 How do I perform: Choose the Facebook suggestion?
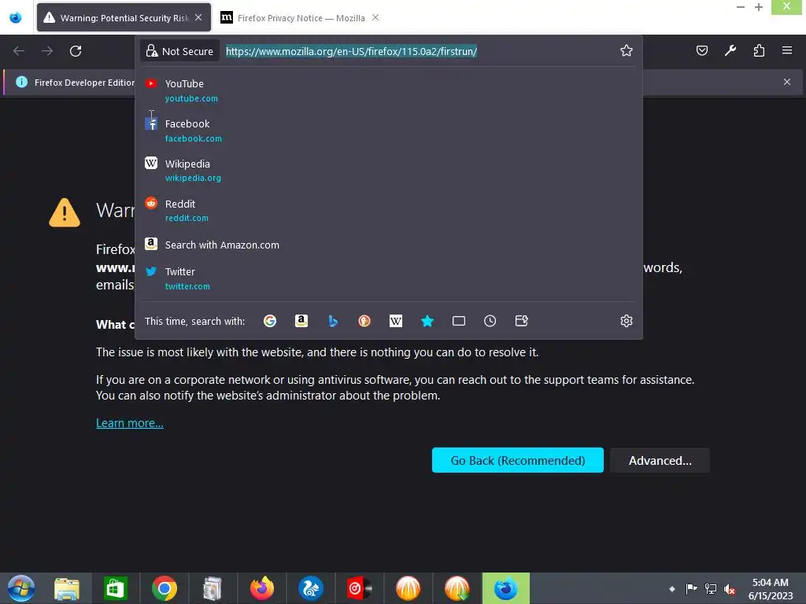(x=389, y=131)
